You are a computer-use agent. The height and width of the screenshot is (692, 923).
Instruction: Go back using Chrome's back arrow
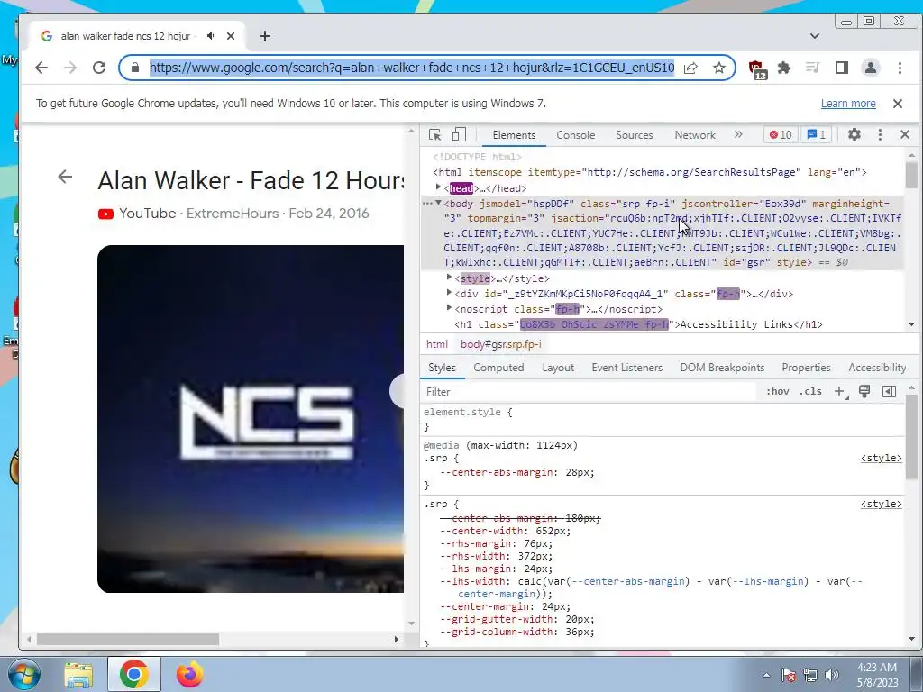[41, 68]
